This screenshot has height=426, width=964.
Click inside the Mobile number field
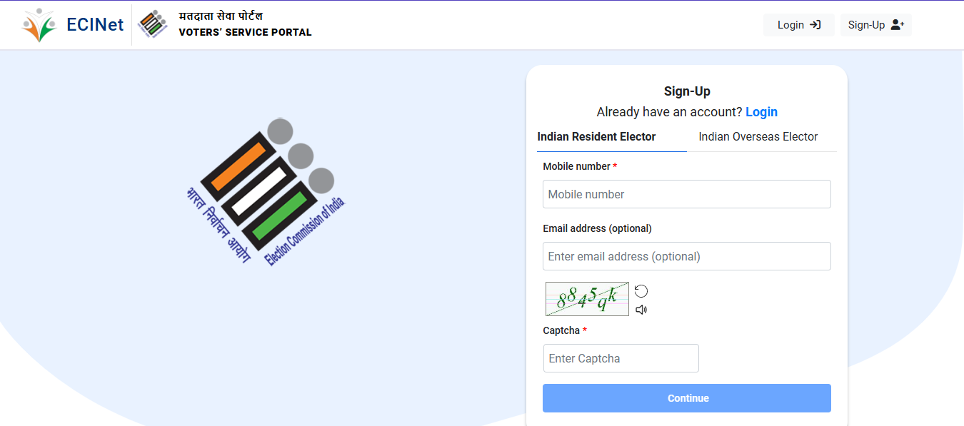click(686, 193)
